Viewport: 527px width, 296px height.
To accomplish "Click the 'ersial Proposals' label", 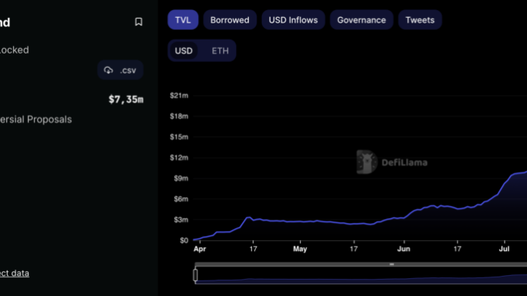I will click(36, 120).
